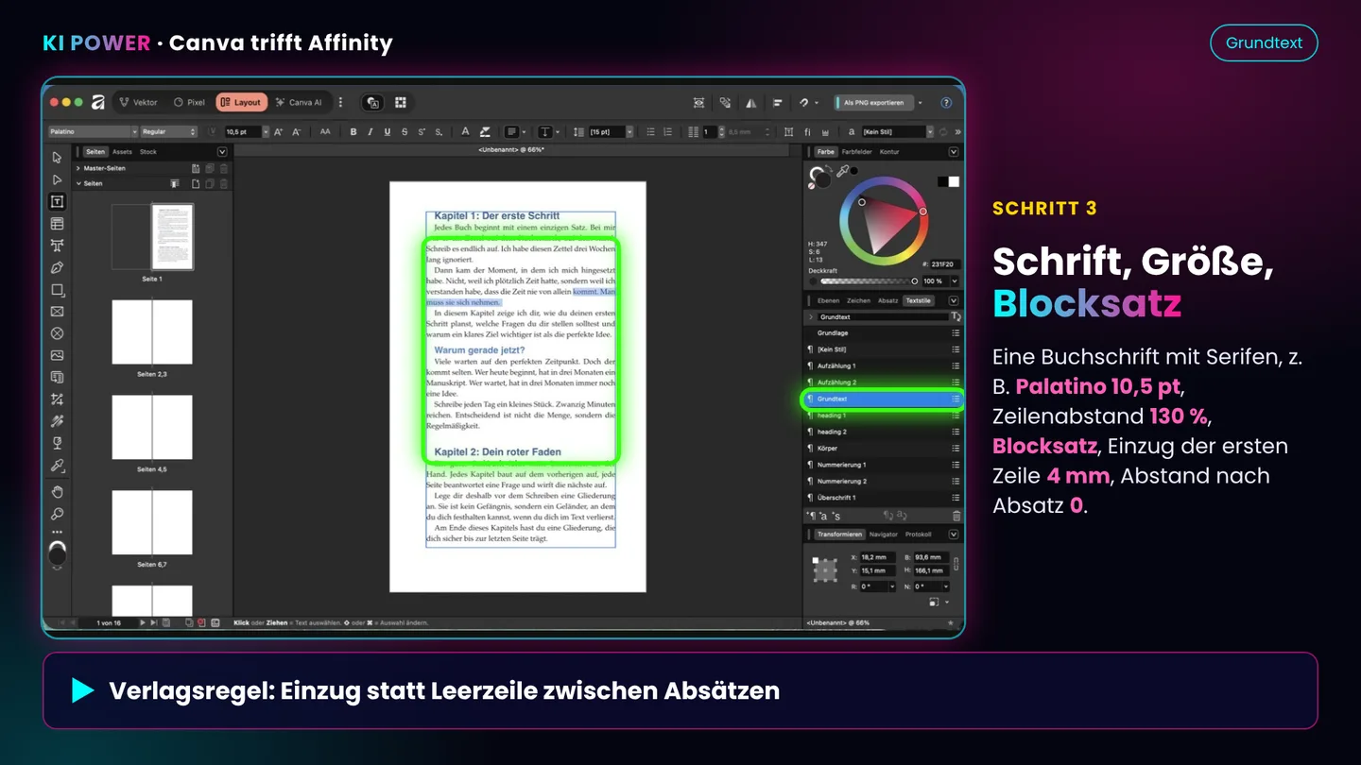1361x765 pixels.
Task: Select the Move tool arrow
Action: tap(57, 158)
